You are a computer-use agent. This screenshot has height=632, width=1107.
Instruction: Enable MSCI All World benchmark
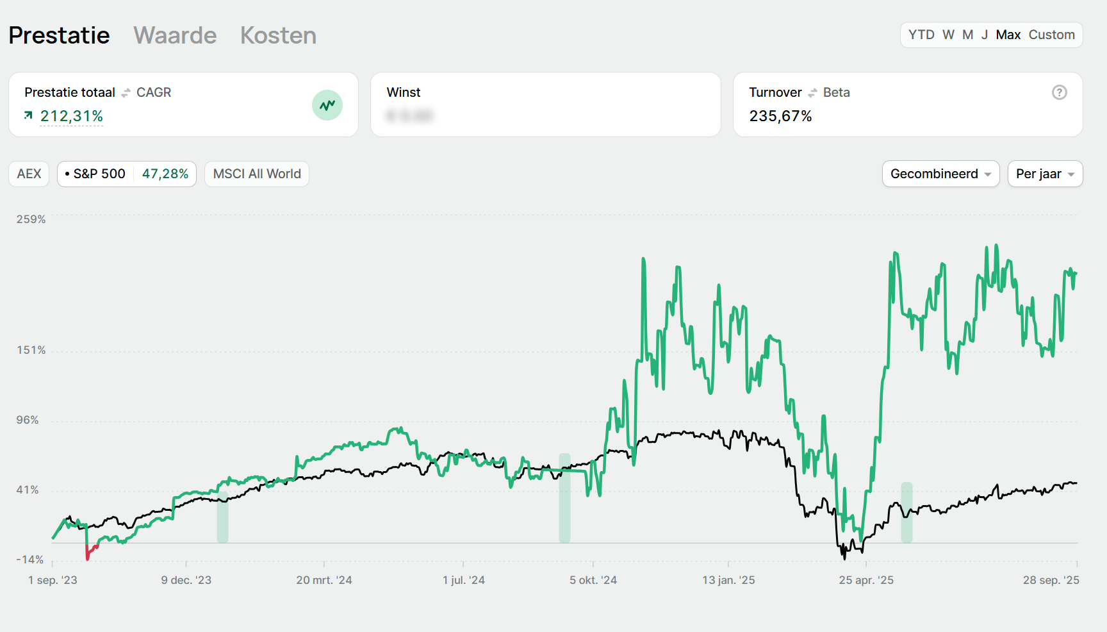pyautogui.click(x=256, y=174)
